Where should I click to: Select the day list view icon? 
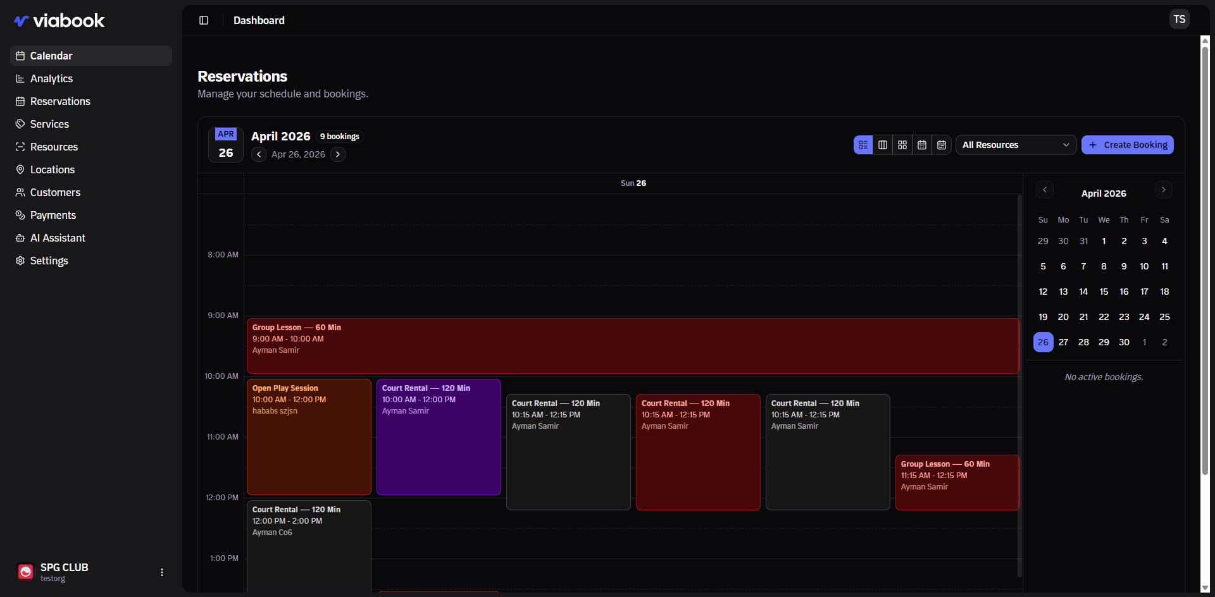coord(863,145)
